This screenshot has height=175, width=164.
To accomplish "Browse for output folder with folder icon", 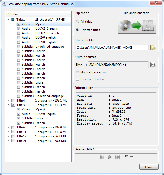I will pos(153,48).
